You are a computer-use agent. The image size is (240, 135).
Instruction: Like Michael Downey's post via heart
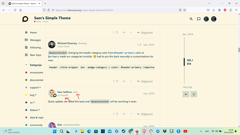117,81
